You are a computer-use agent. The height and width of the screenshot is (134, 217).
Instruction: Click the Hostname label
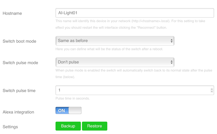point(12,13)
